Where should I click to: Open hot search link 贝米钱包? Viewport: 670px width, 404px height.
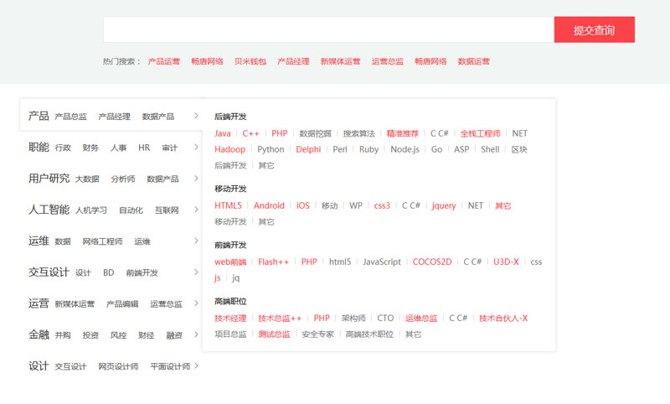[x=250, y=61]
